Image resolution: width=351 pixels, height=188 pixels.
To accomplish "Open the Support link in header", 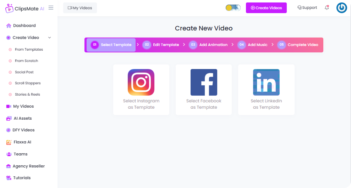I will click(x=307, y=8).
